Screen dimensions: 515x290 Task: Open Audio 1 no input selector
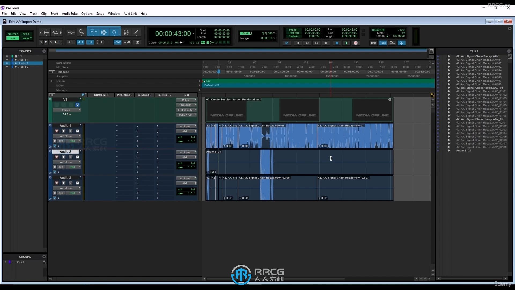(x=186, y=126)
